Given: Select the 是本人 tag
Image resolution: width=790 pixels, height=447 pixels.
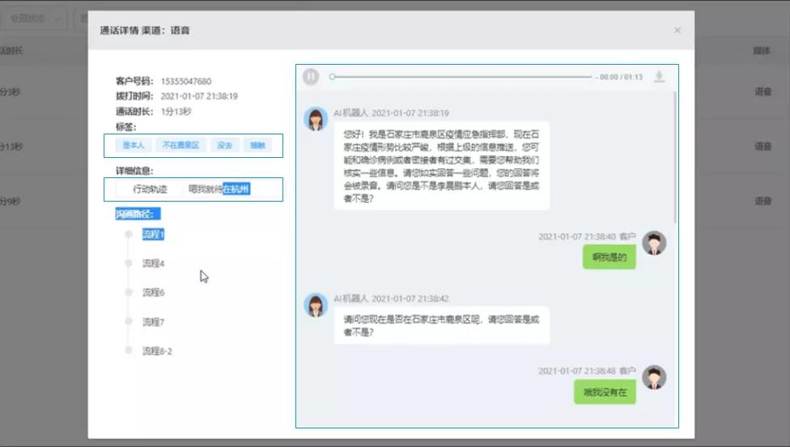Looking at the screenshot, I should coord(133,146).
